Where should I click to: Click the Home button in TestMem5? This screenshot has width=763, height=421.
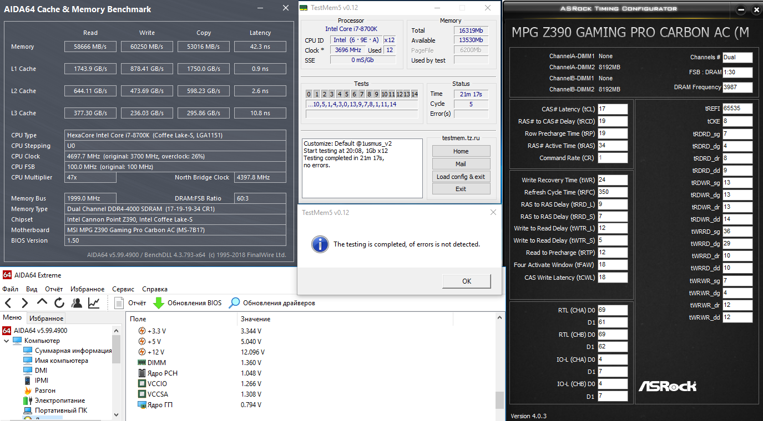[461, 151]
